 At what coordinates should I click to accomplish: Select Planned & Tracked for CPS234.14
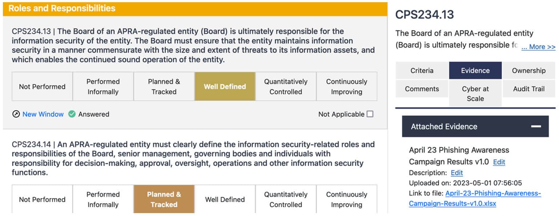tap(164, 199)
